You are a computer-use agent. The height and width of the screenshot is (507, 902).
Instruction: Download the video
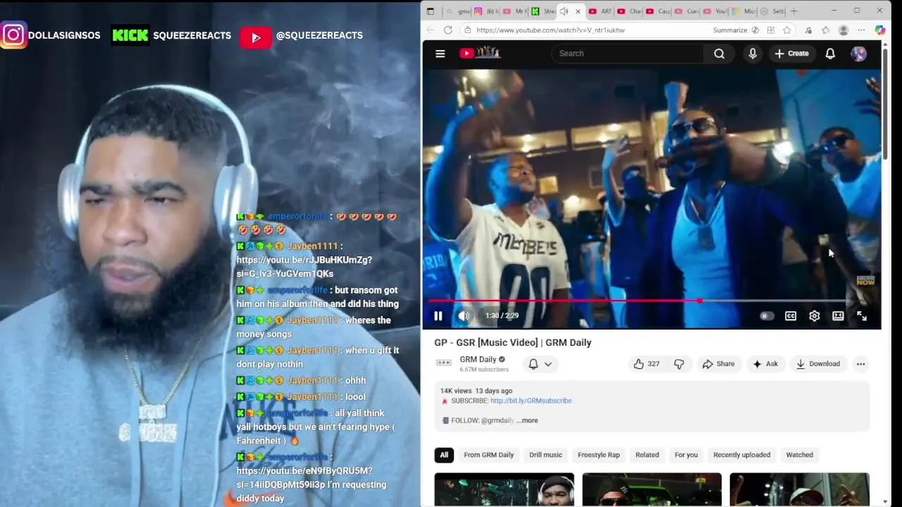(x=818, y=364)
